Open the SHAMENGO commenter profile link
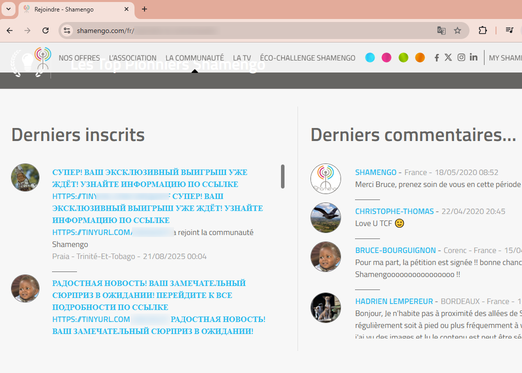Viewport: 522px width, 373px height. pyautogui.click(x=376, y=172)
